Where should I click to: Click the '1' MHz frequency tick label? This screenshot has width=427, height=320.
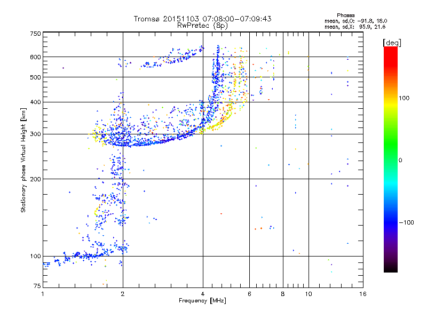[x=43, y=294]
